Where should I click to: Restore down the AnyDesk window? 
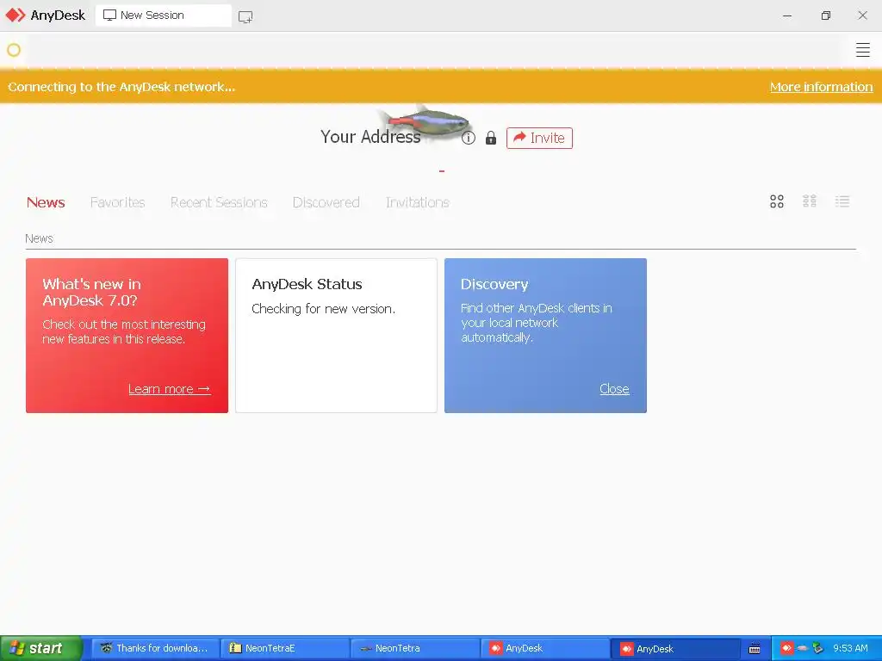click(x=825, y=15)
